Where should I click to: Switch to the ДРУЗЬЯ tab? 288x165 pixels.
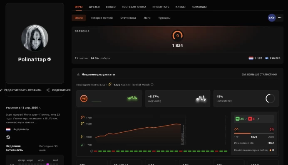(94, 7)
